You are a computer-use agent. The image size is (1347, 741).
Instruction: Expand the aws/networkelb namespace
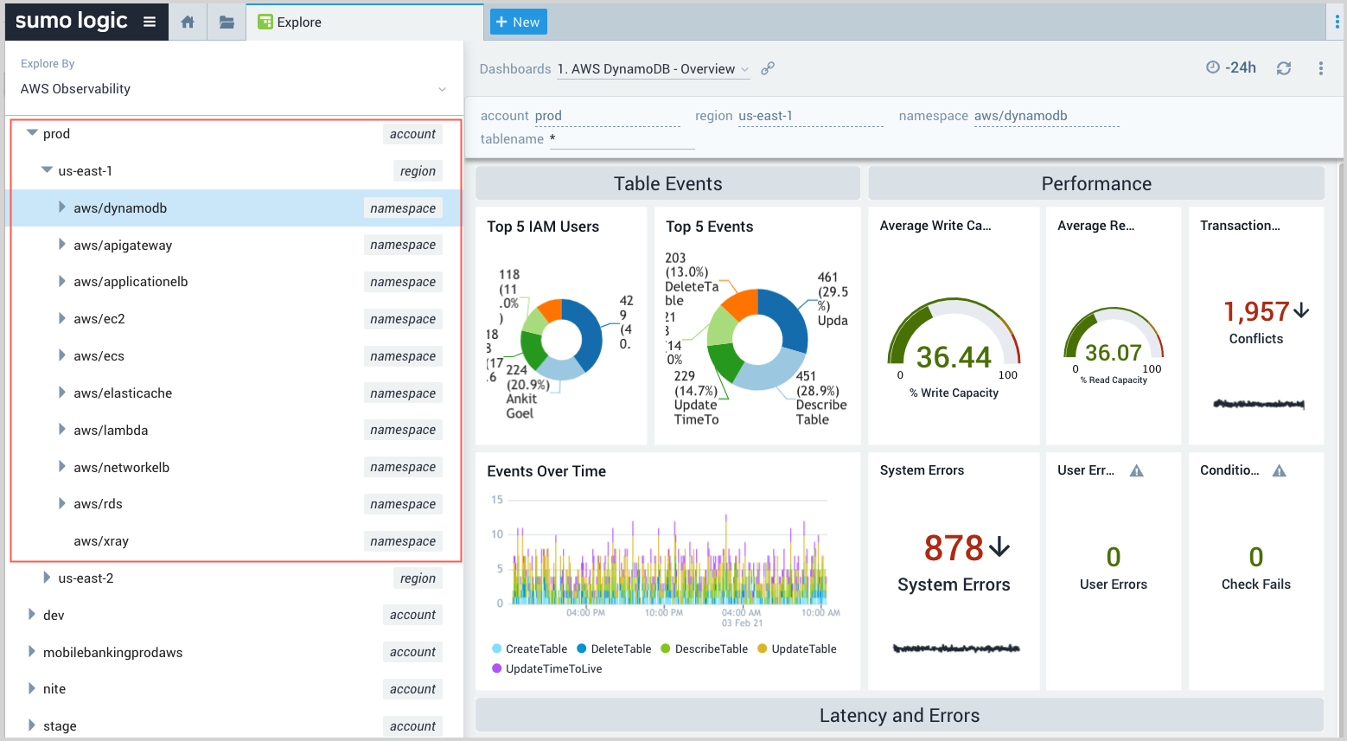(61, 467)
